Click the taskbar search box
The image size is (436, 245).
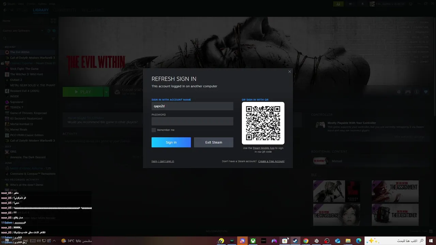coord(395,241)
